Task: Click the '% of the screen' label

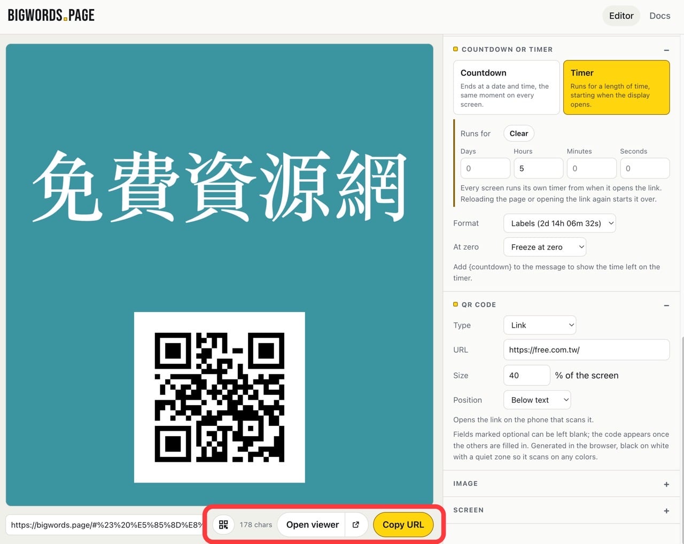Action: (586, 375)
